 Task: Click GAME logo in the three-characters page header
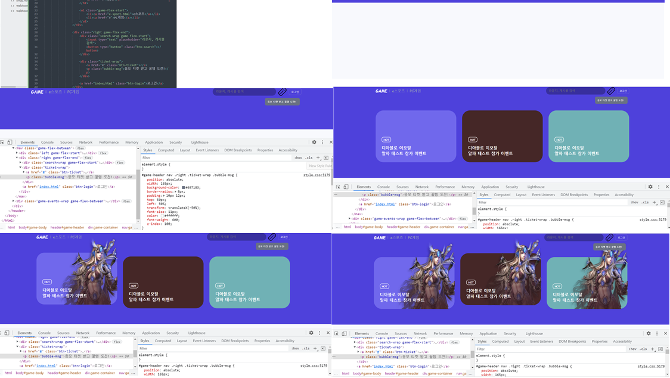click(x=380, y=237)
